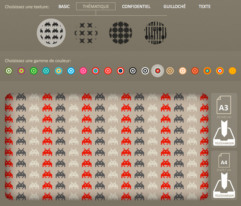Select the floral ornament texture thumbnail
The width and height of the screenshot is (241, 206).
(x=120, y=33)
